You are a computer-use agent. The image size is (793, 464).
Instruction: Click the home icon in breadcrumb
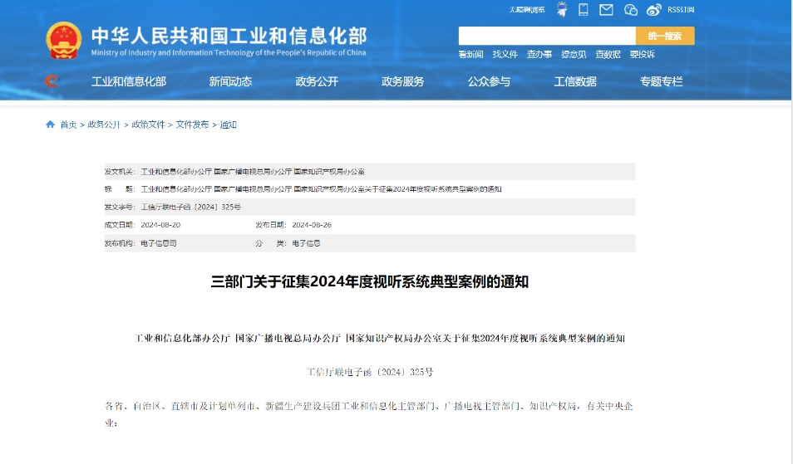point(50,125)
